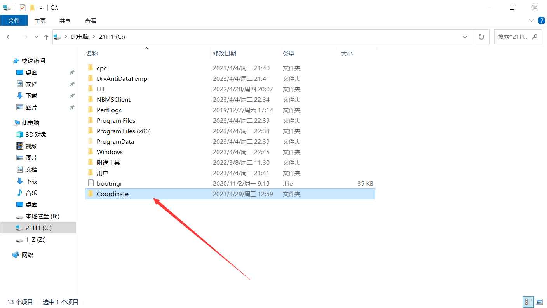Viewport: 547px width, 308px height.
Task: Select the Program Files (x86) folder
Action: 123,131
